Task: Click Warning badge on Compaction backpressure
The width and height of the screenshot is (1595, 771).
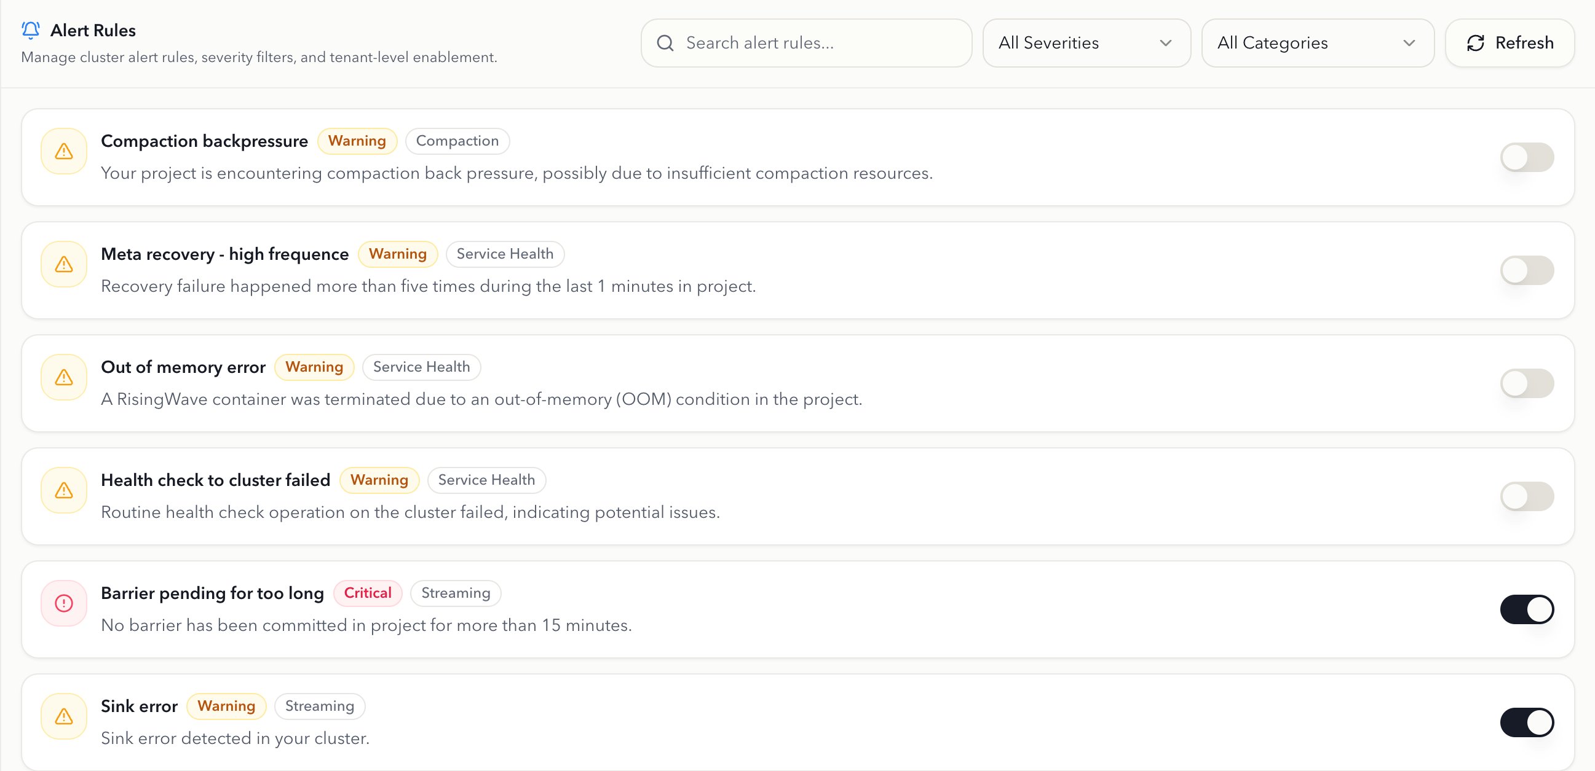Action: click(357, 141)
